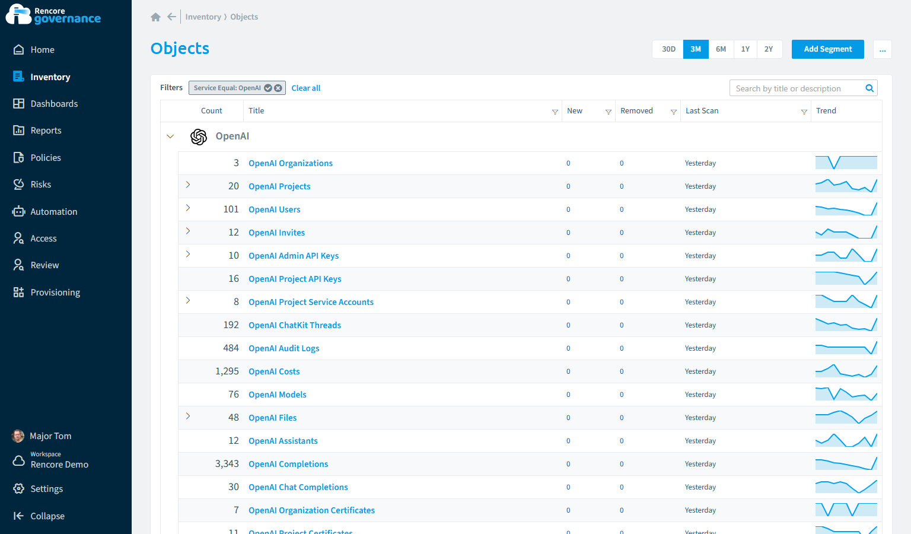Click the Settings gear icon
This screenshot has height=534, width=911.
19,489
